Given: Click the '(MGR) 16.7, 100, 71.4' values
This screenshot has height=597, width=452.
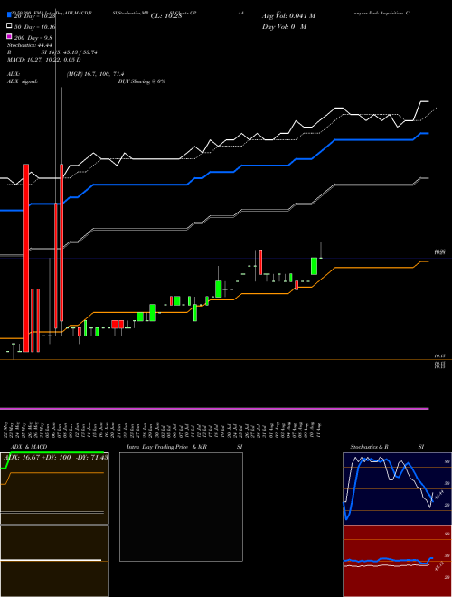Looking at the screenshot, I should click(x=95, y=74).
